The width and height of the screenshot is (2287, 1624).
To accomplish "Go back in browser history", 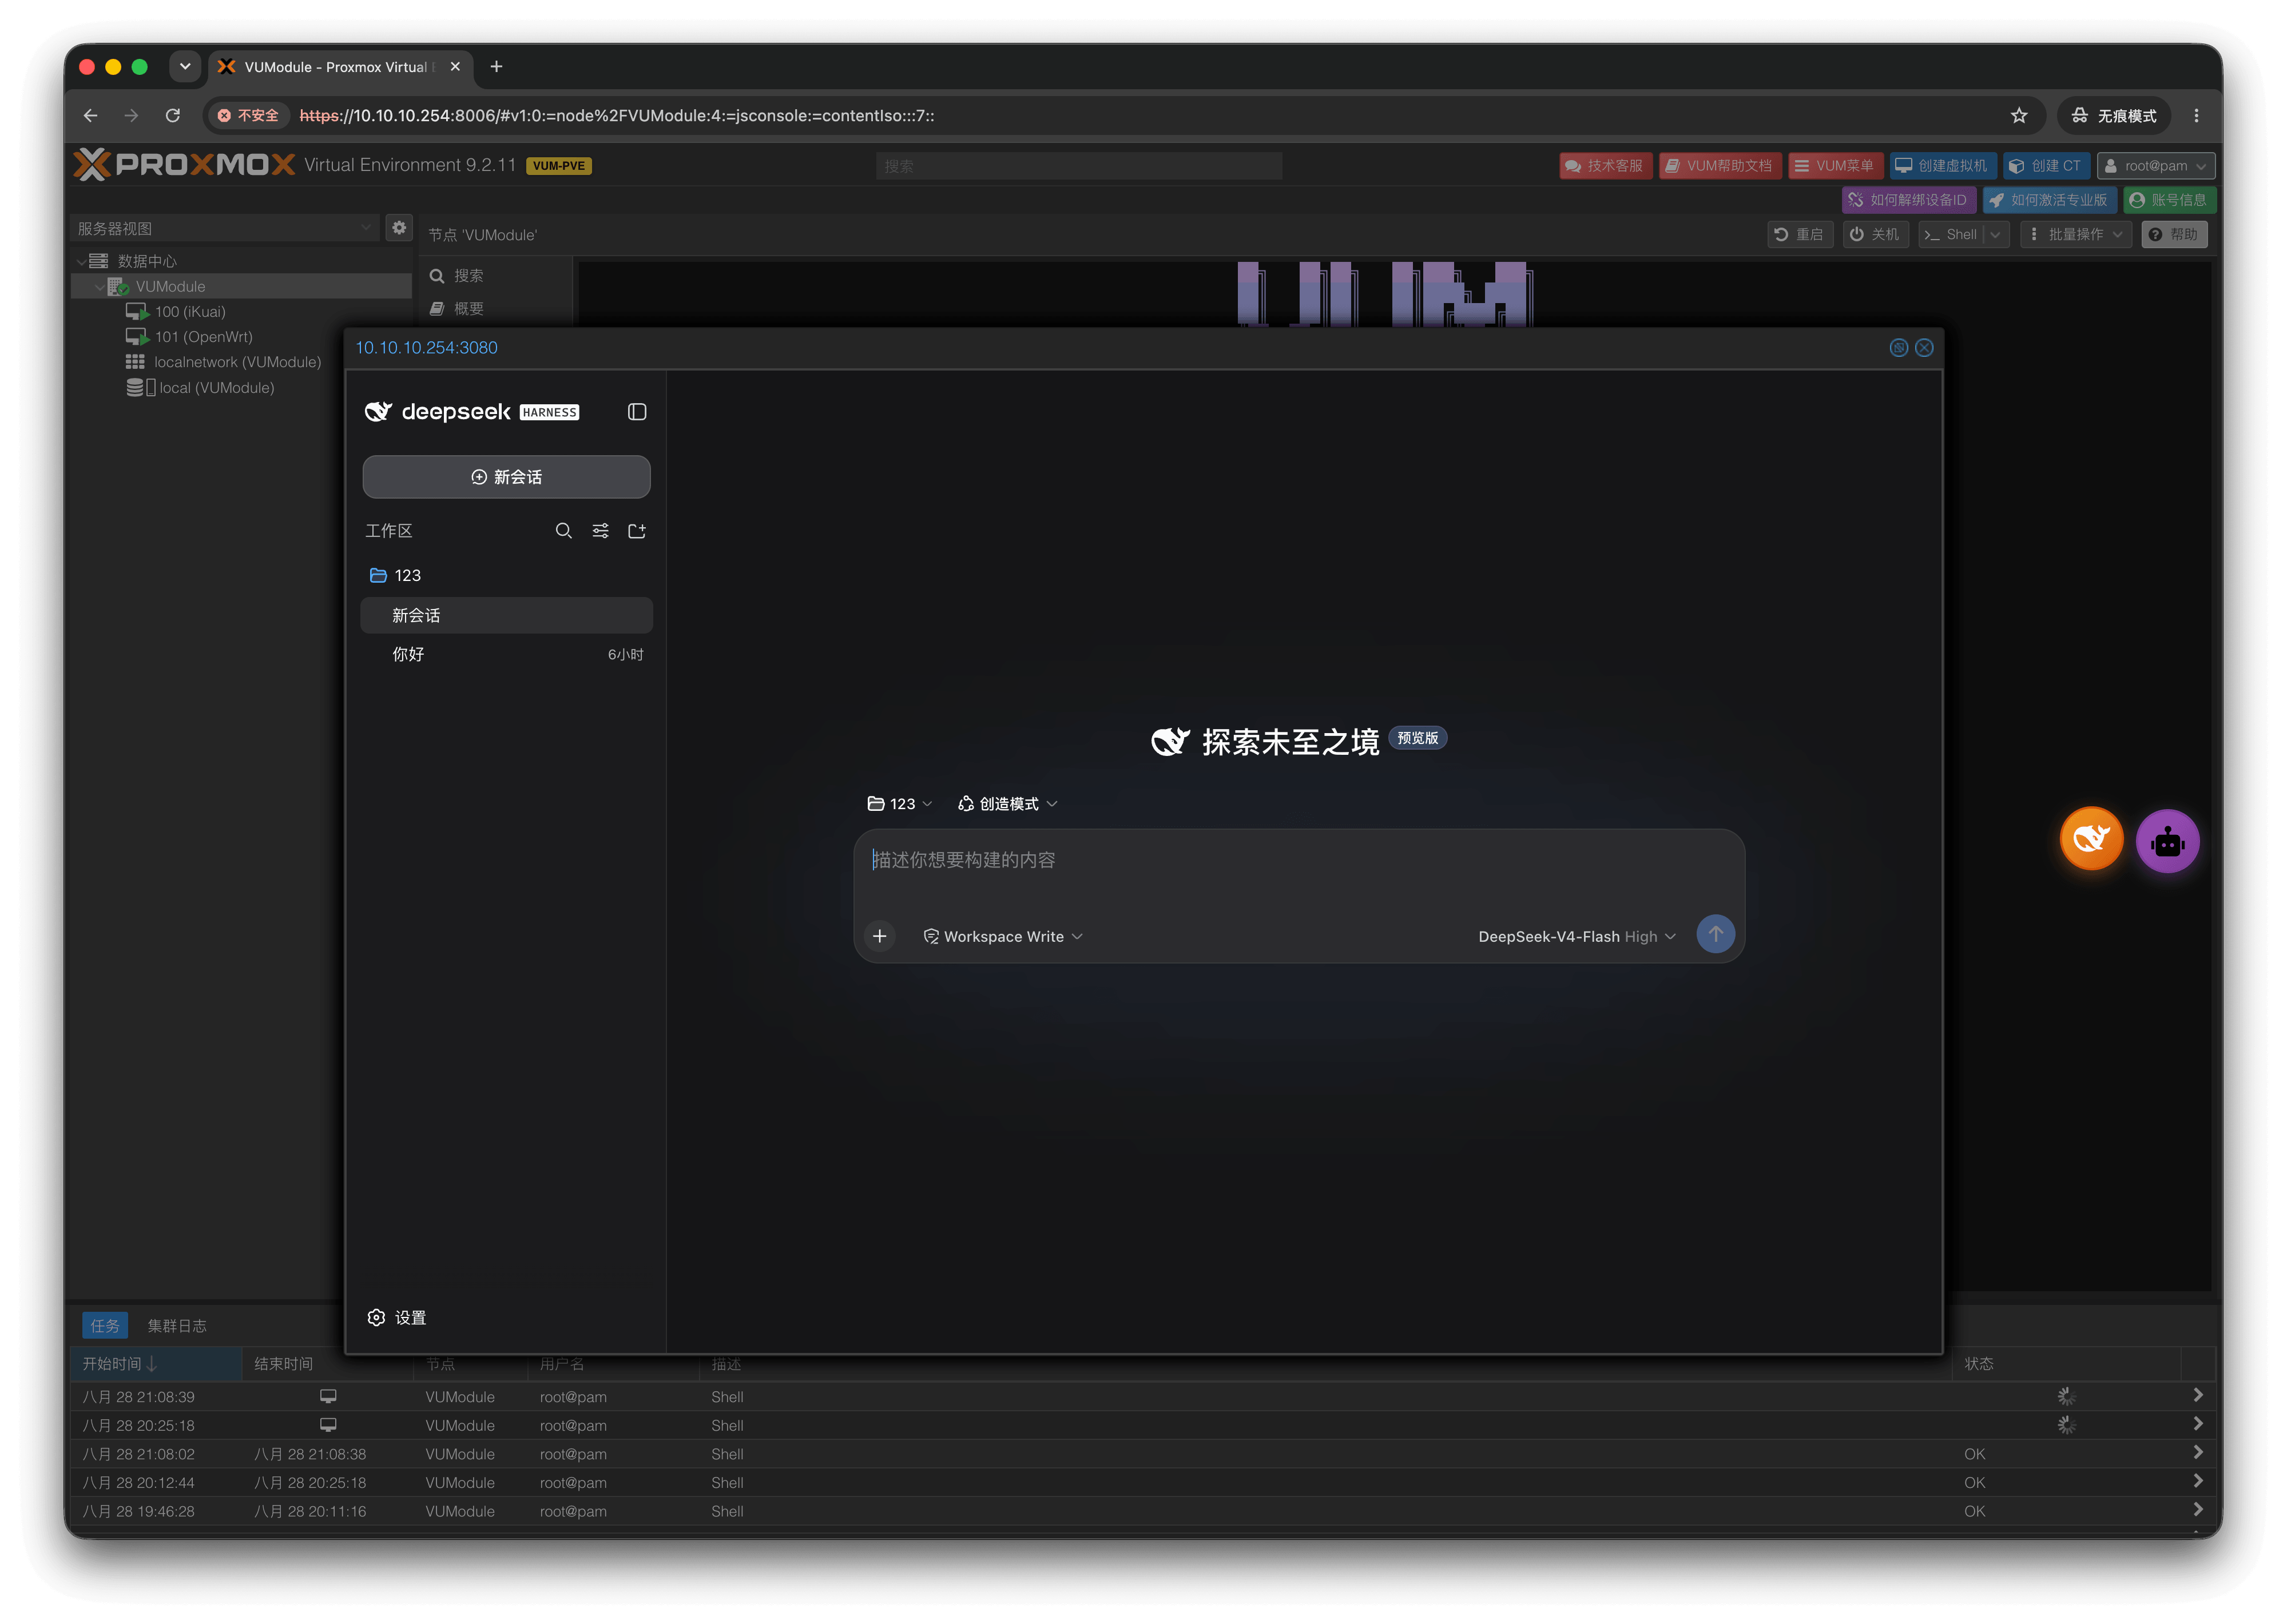I will (90, 116).
